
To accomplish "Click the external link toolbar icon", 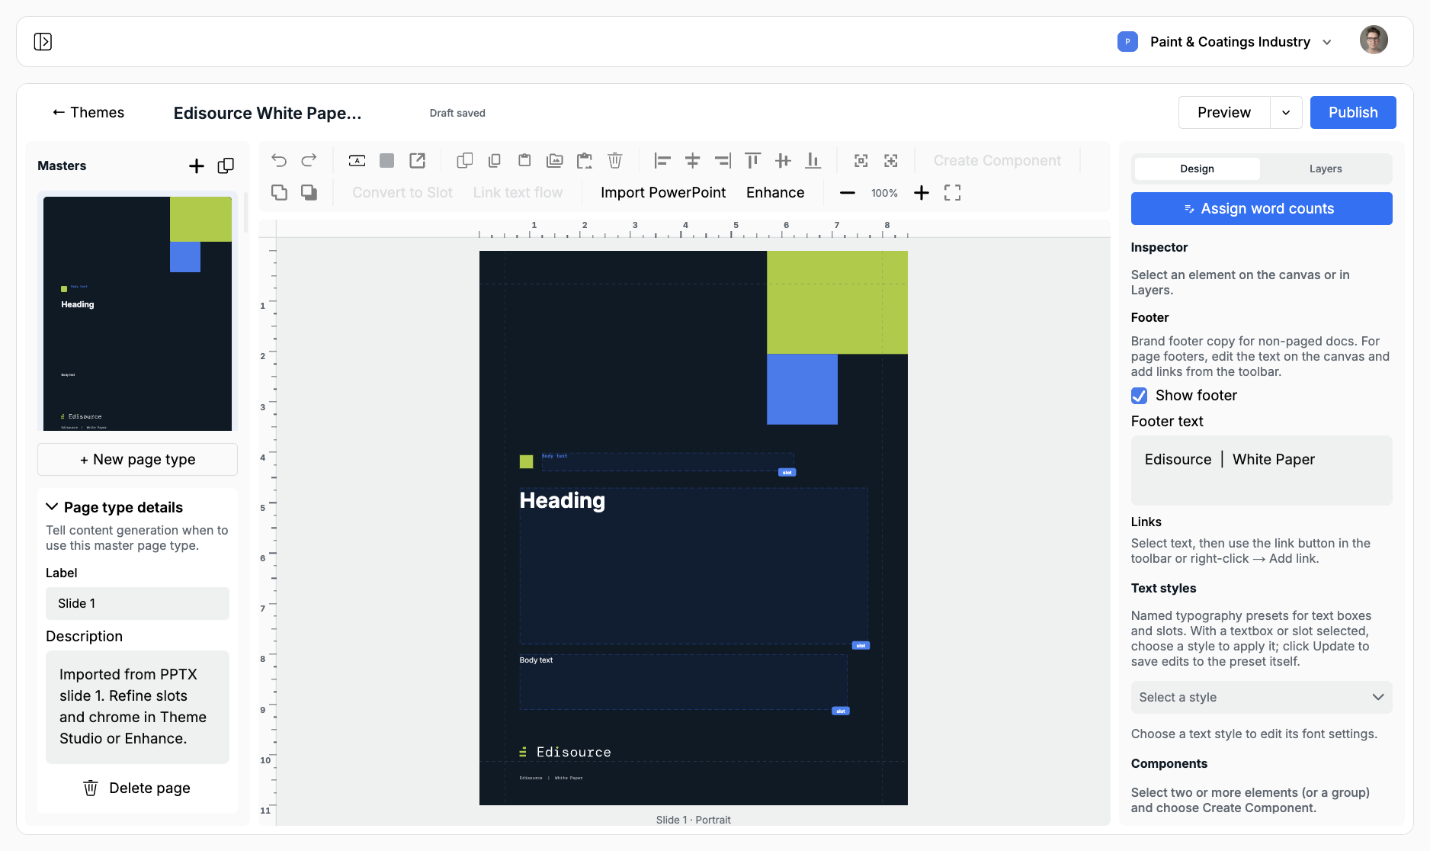I will coord(417,160).
